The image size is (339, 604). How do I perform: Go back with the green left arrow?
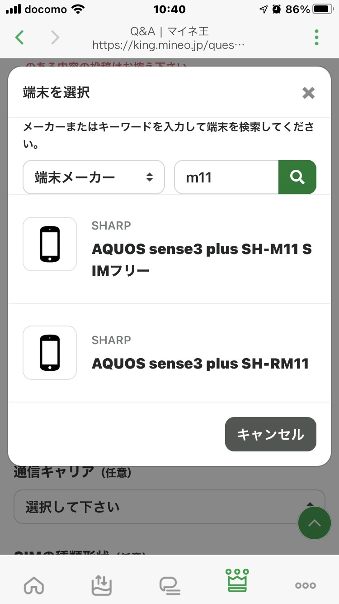click(x=19, y=37)
